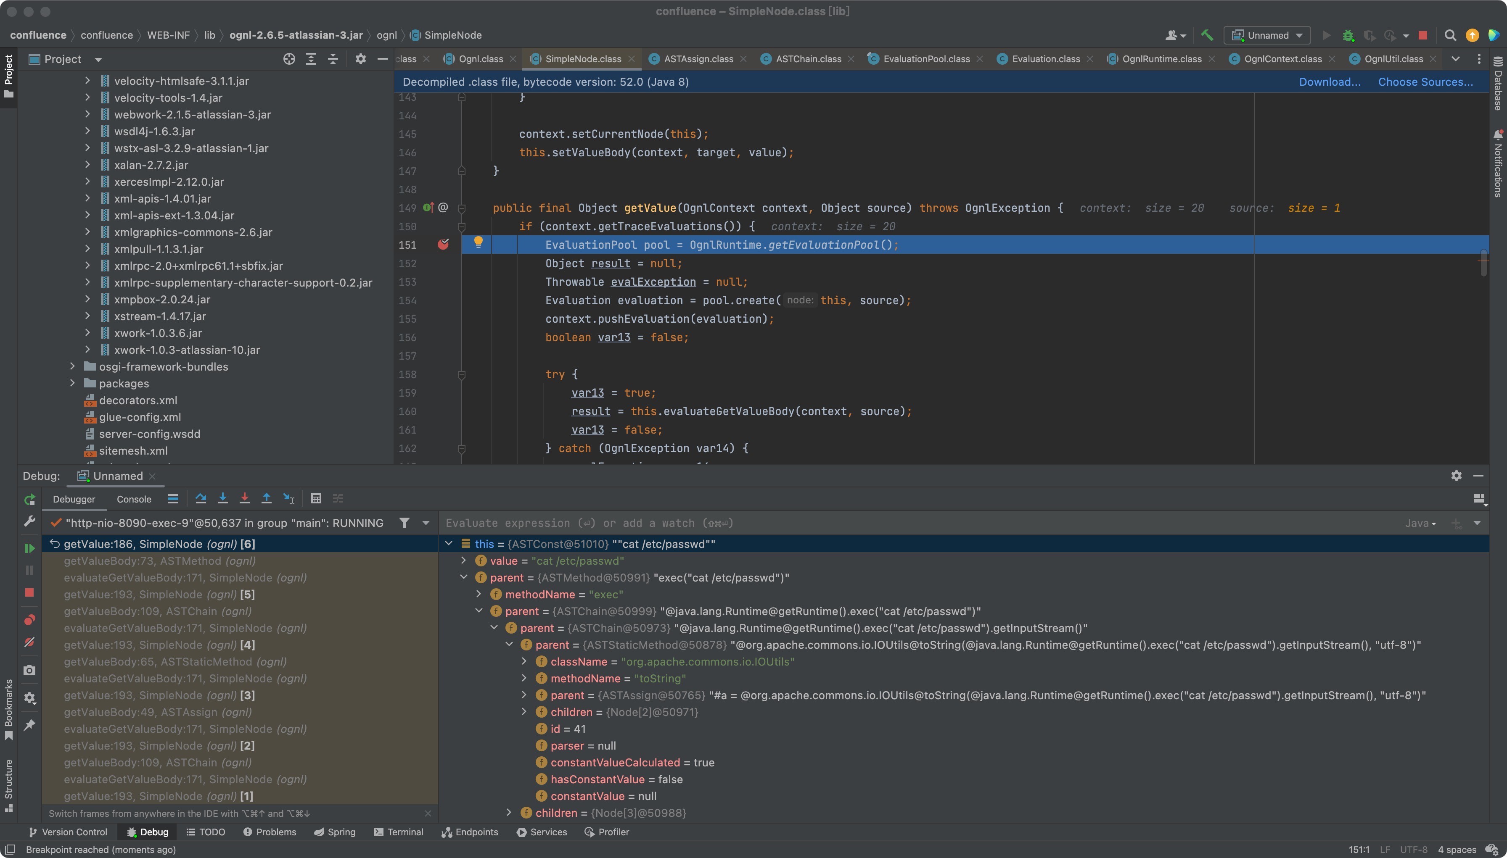Resume program in debug sidebar
Screen dimensions: 1507x858
coord(29,549)
